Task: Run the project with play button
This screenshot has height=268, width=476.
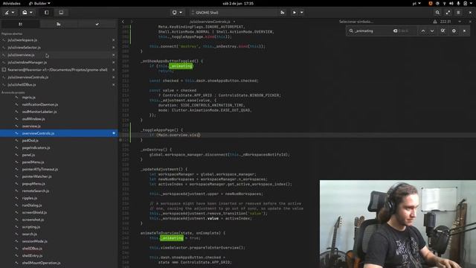Action: [x=295, y=13]
